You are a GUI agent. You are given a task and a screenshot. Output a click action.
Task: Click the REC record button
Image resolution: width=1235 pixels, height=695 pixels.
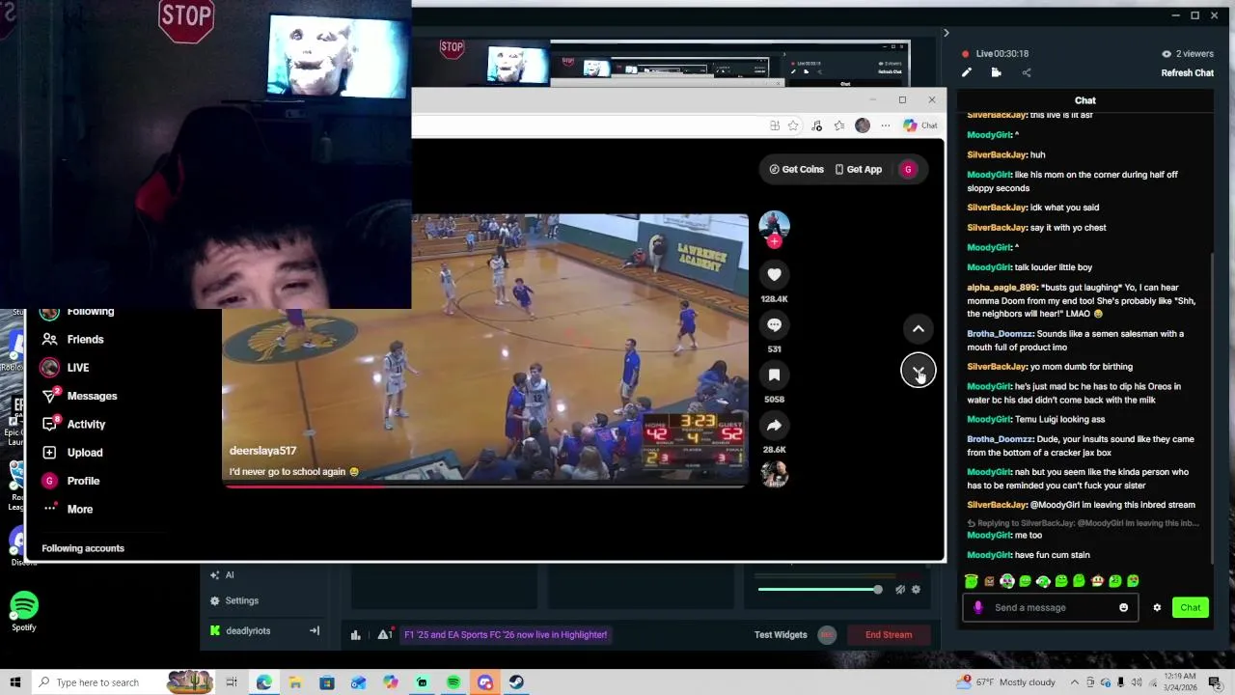click(827, 635)
